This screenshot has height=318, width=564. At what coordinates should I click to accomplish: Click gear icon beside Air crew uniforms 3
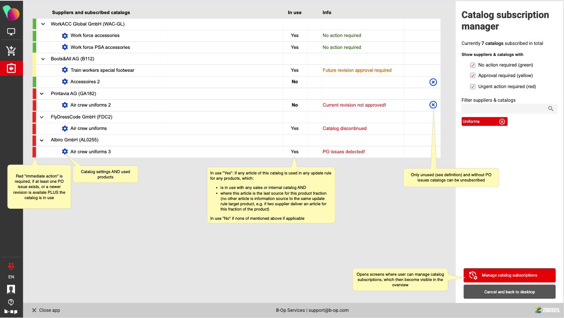pyautogui.click(x=65, y=152)
